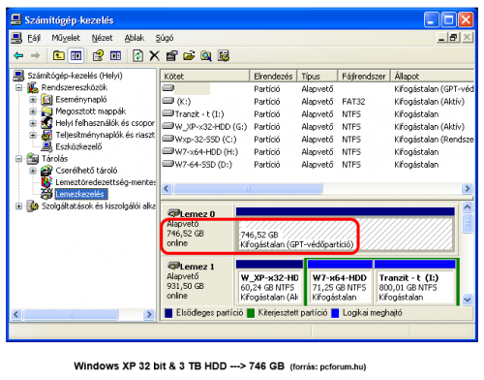Select the W_XP-x32-HDD (G:) volume row
484x380 pixels.
(318, 127)
